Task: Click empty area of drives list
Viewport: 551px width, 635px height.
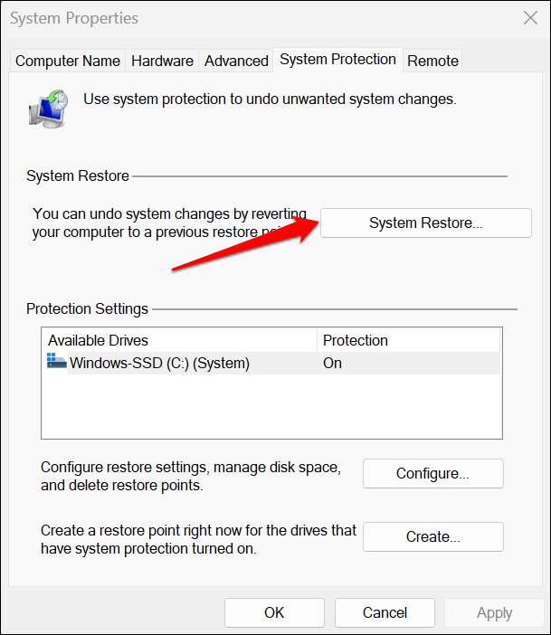Action: [270, 407]
